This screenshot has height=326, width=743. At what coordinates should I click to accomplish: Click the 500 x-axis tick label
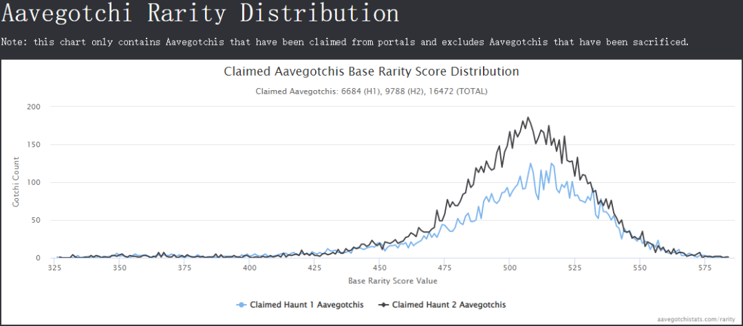coord(509,268)
